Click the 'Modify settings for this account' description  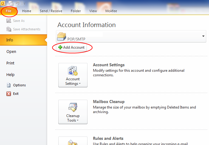click(139, 73)
